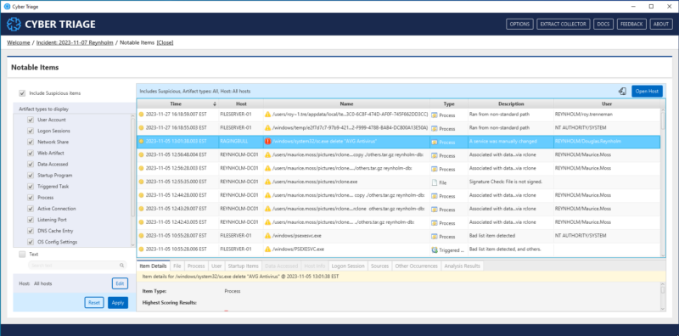Sort by the Type column header
Screen dimensions: 679x336
(x=449, y=104)
